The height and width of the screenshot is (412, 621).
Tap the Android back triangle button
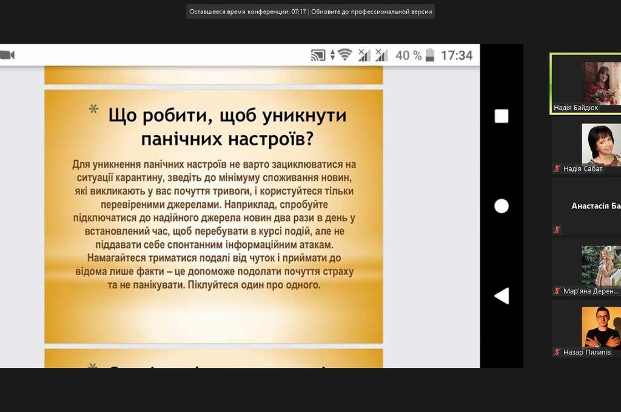[x=502, y=296]
